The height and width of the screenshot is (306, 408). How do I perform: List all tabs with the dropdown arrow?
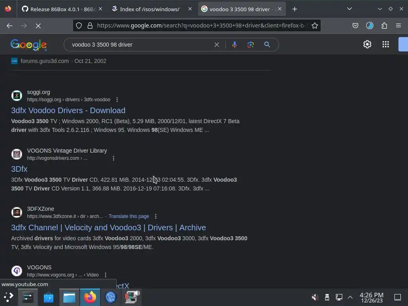click(349, 9)
